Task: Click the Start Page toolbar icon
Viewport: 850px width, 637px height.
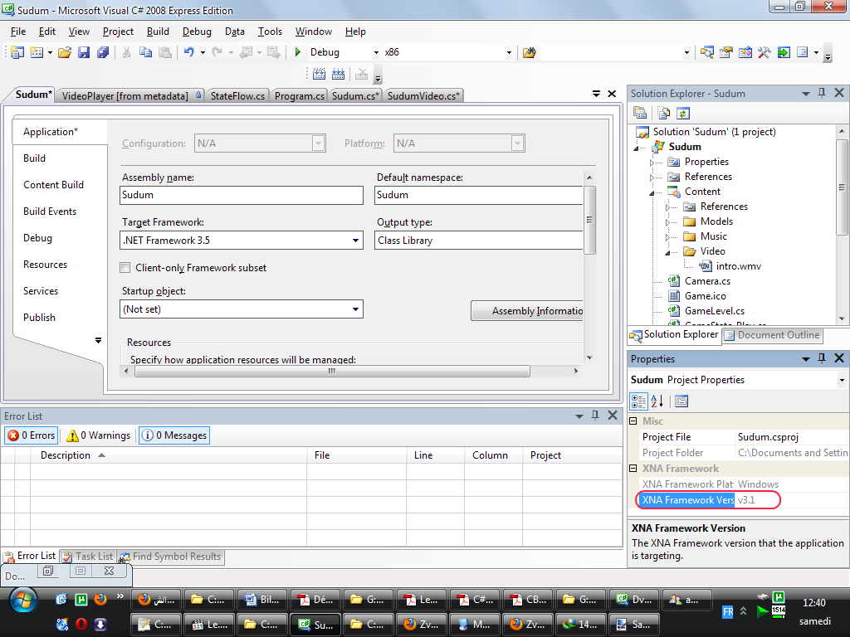Action: click(784, 52)
